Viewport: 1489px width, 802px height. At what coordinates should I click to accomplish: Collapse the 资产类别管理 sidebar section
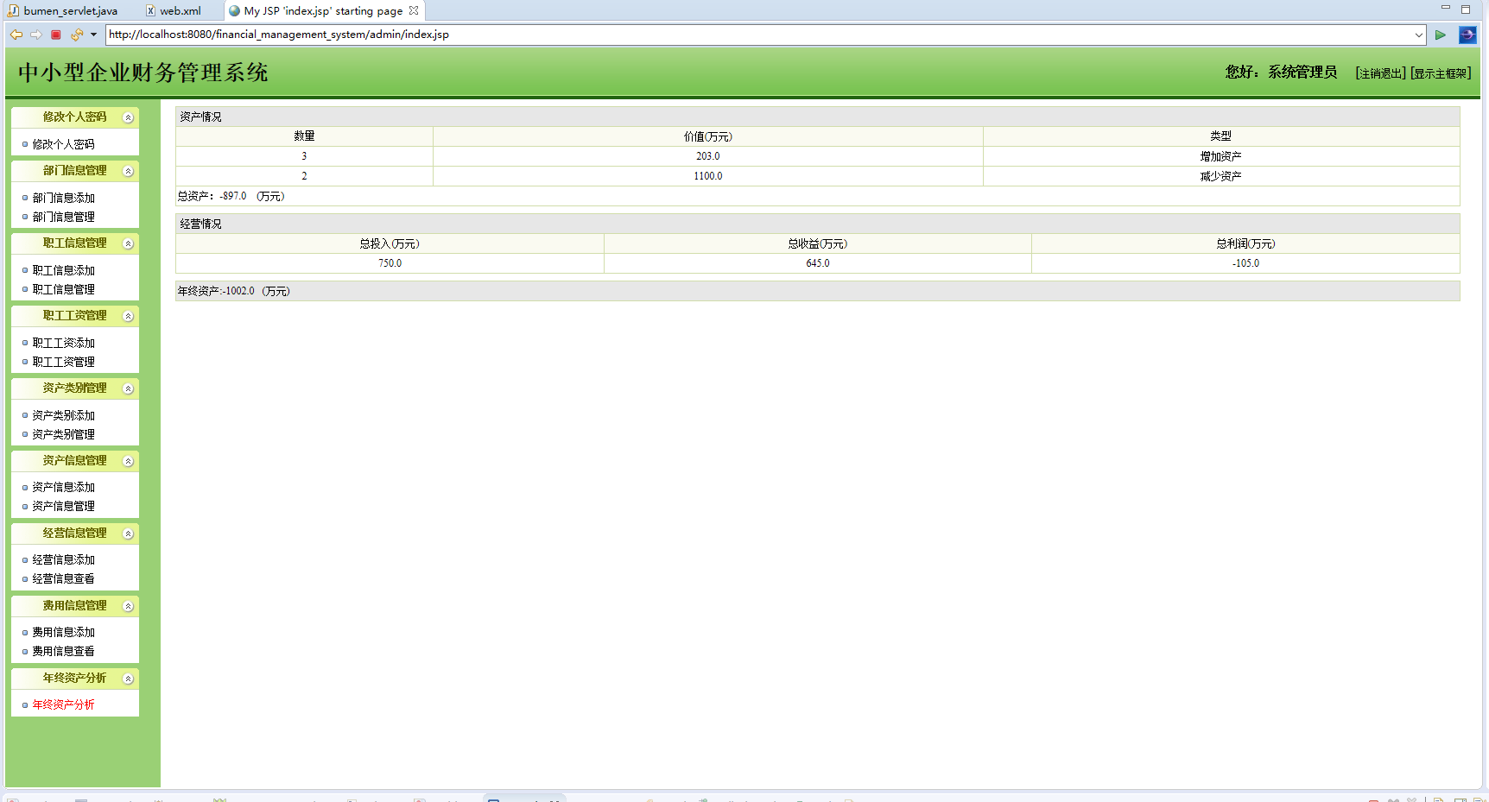click(x=128, y=388)
